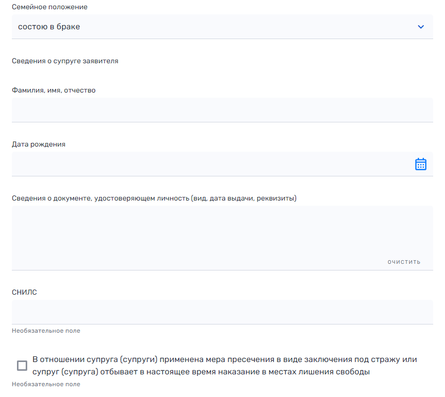Viewport: 445px width, 397px height.
Task: Open the calendar date picker icon
Action: (x=420, y=164)
